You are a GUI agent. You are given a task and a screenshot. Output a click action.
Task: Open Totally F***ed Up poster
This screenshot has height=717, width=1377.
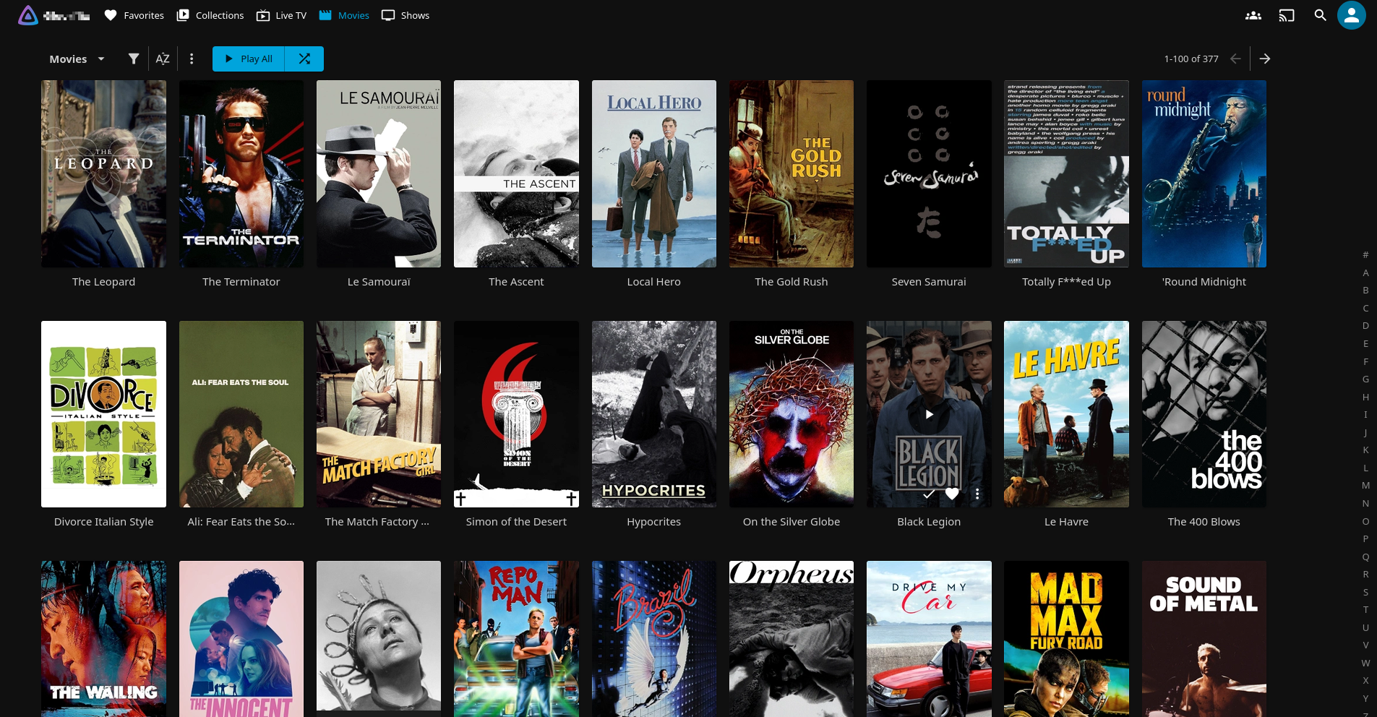(x=1066, y=173)
